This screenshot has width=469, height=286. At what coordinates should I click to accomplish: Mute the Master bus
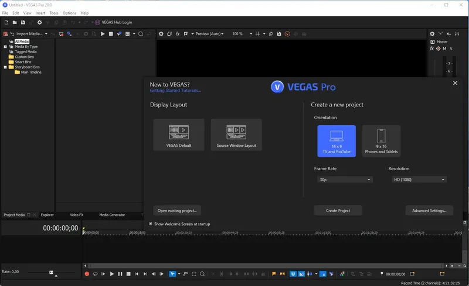(x=444, y=49)
